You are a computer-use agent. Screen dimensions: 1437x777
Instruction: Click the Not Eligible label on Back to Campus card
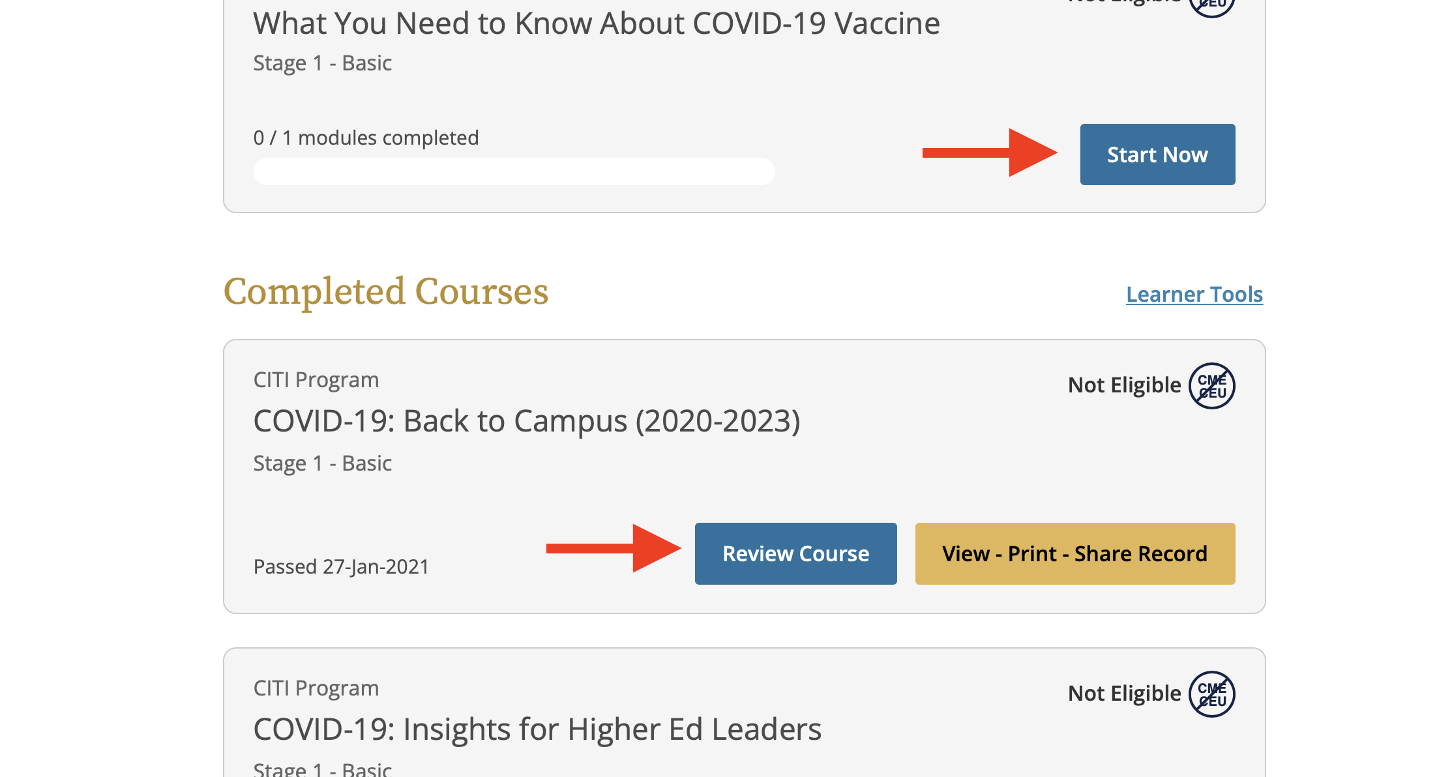(1124, 385)
